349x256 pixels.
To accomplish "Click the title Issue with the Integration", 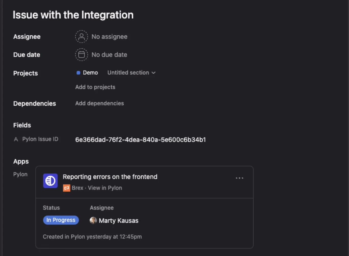I will tap(73, 15).
